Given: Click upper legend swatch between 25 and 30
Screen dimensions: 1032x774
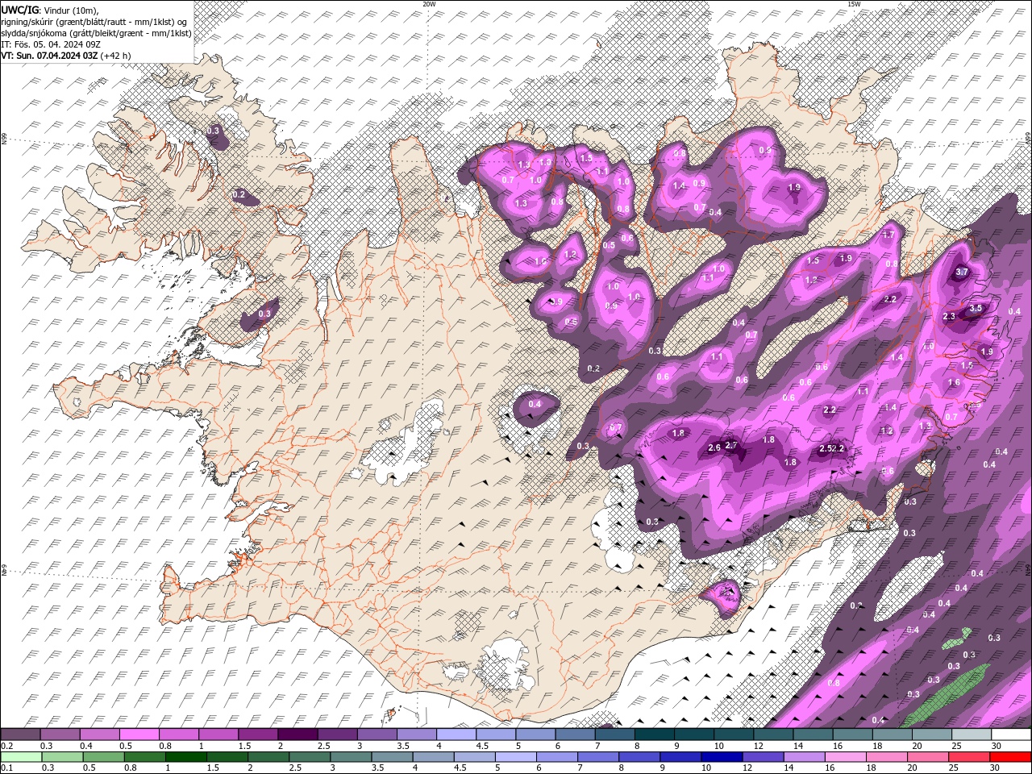Looking at the screenshot, I should pyautogui.click(x=971, y=734).
